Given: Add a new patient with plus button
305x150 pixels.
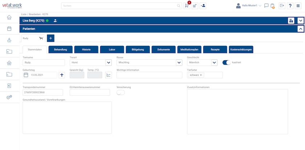Looking at the screenshot, I should (50, 38).
